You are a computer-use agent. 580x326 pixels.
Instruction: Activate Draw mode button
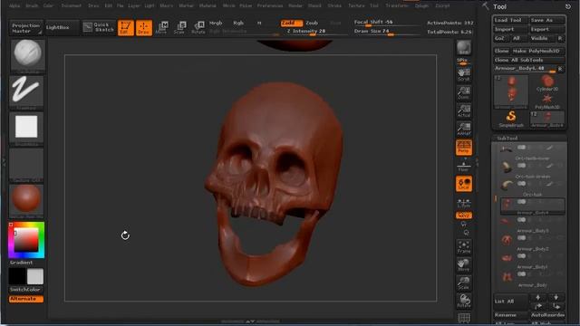click(144, 28)
